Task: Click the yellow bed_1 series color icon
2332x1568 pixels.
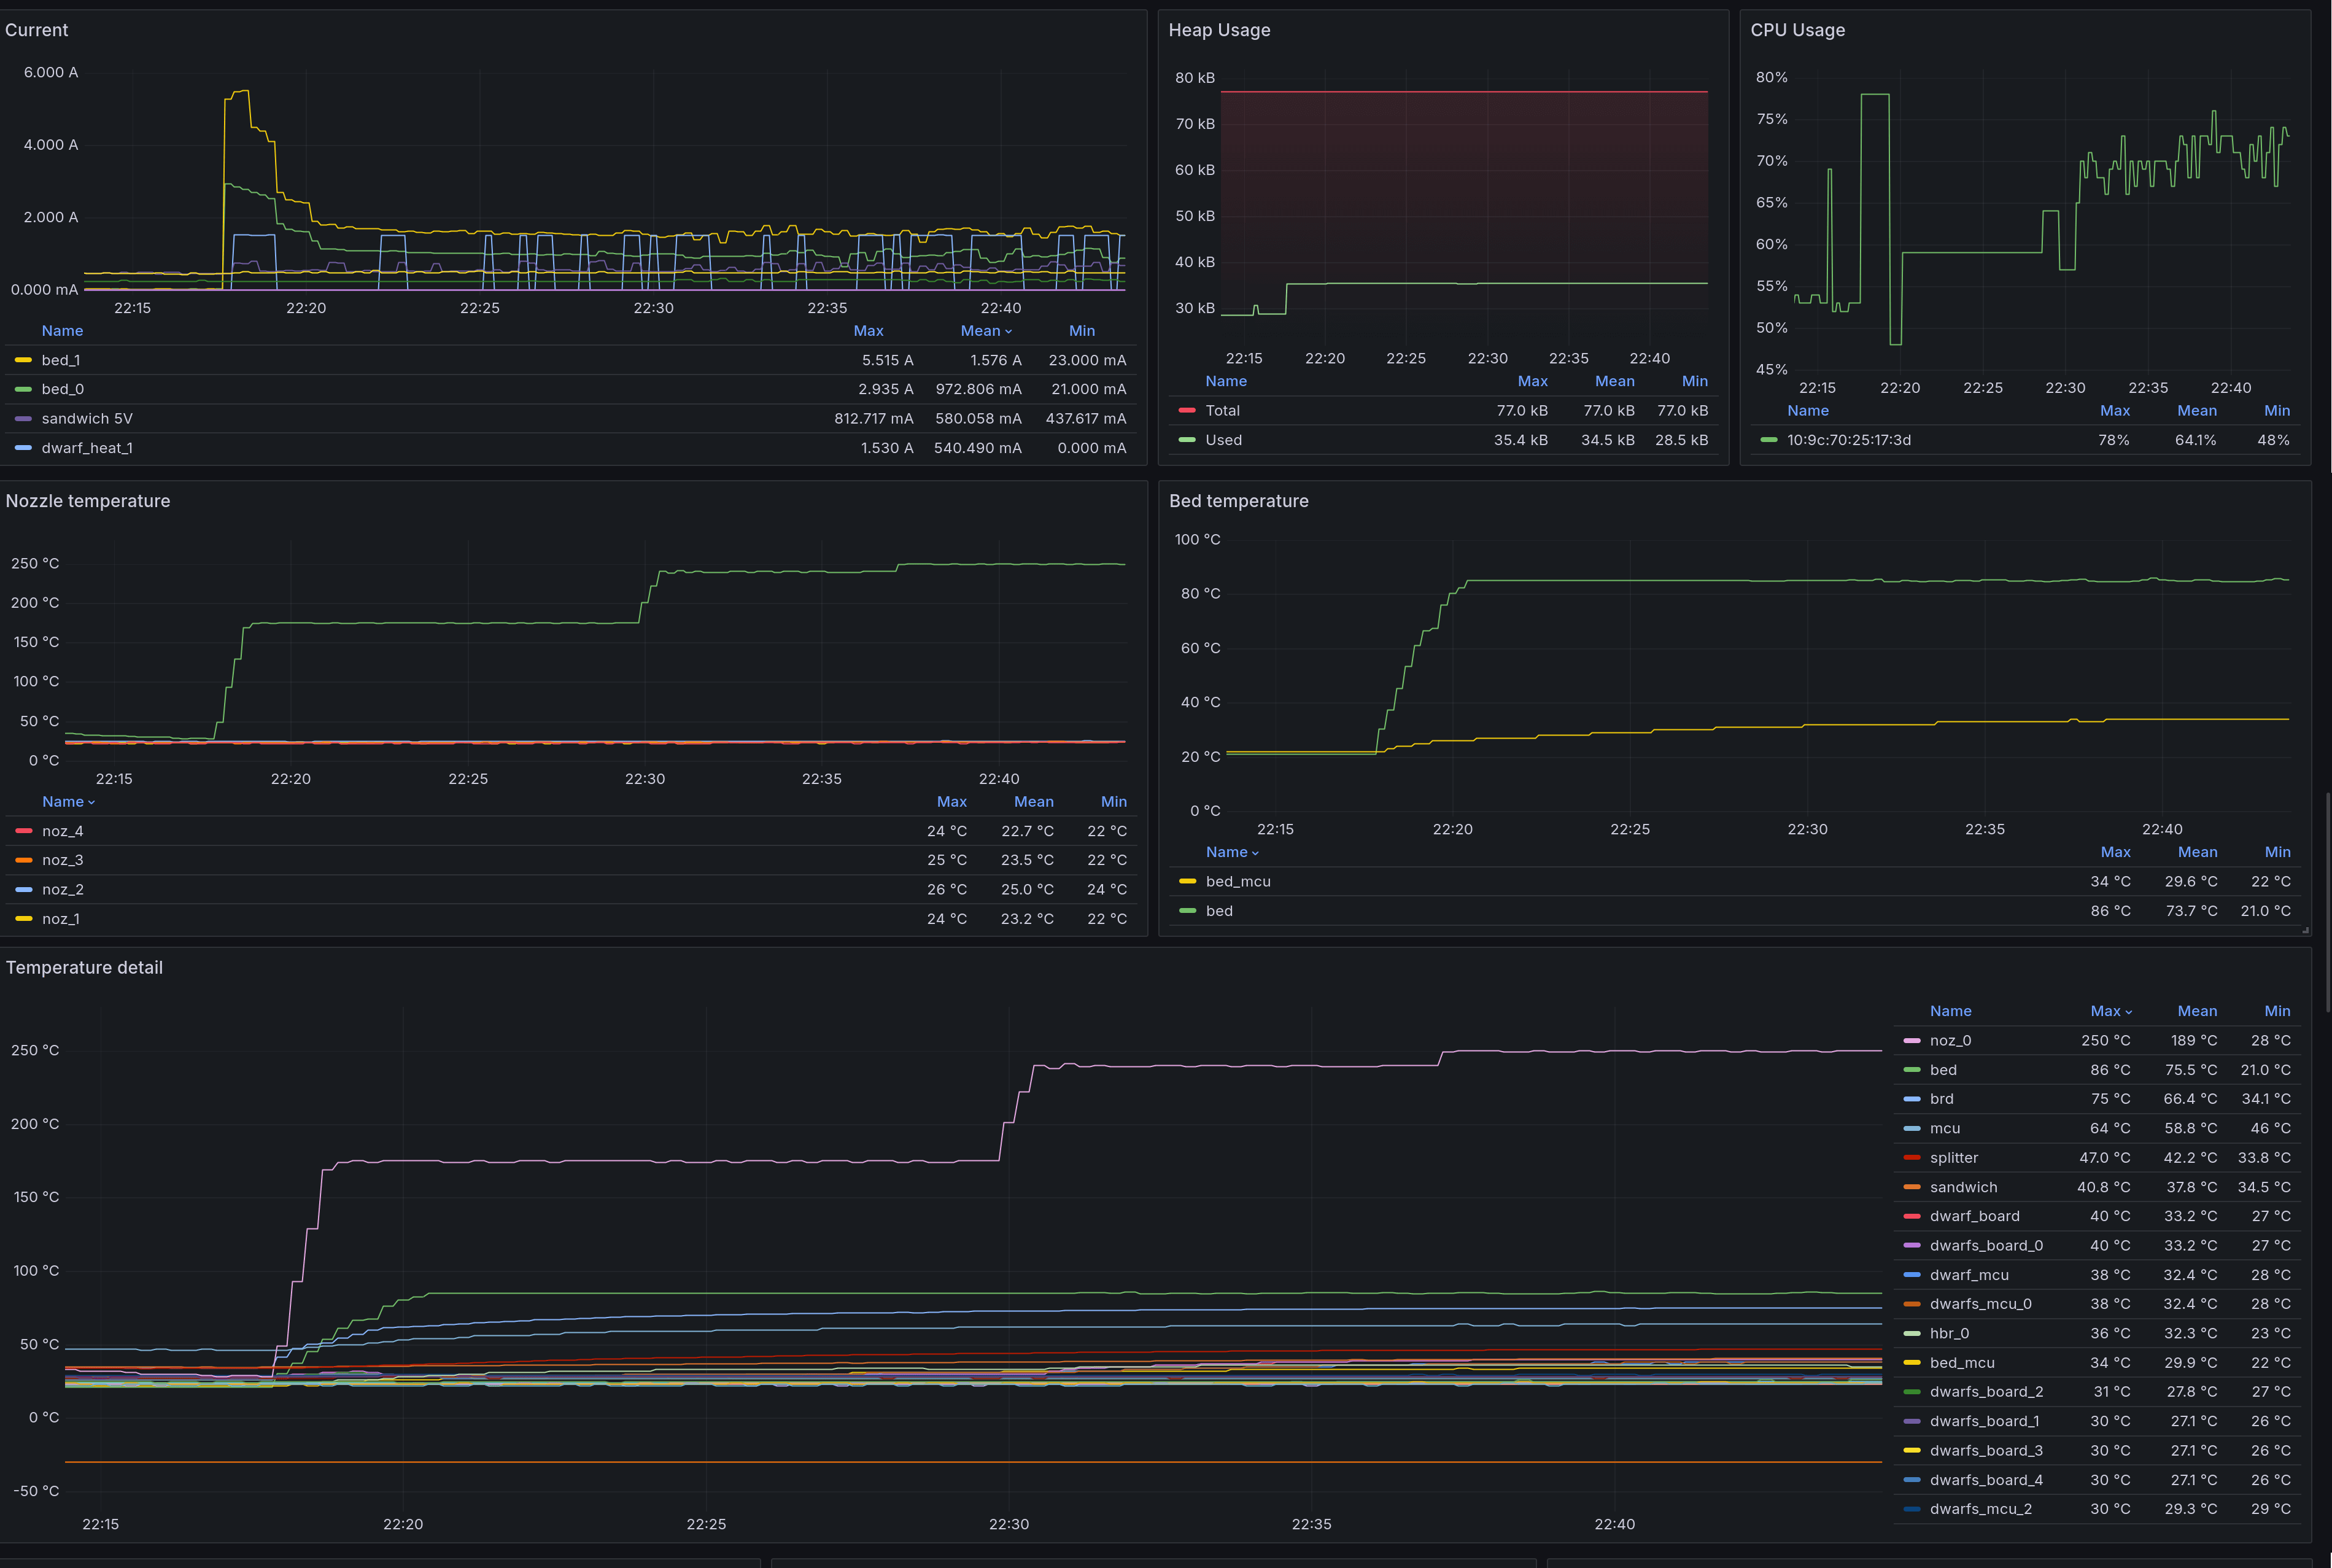Action: point(22,360)
